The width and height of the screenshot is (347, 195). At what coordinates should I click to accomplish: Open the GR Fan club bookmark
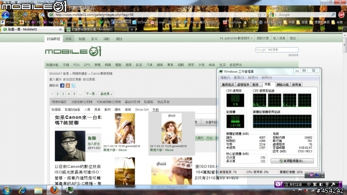tap(271, 22)
